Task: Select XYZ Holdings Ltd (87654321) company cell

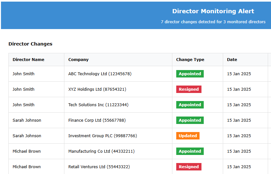Action: 97,89
